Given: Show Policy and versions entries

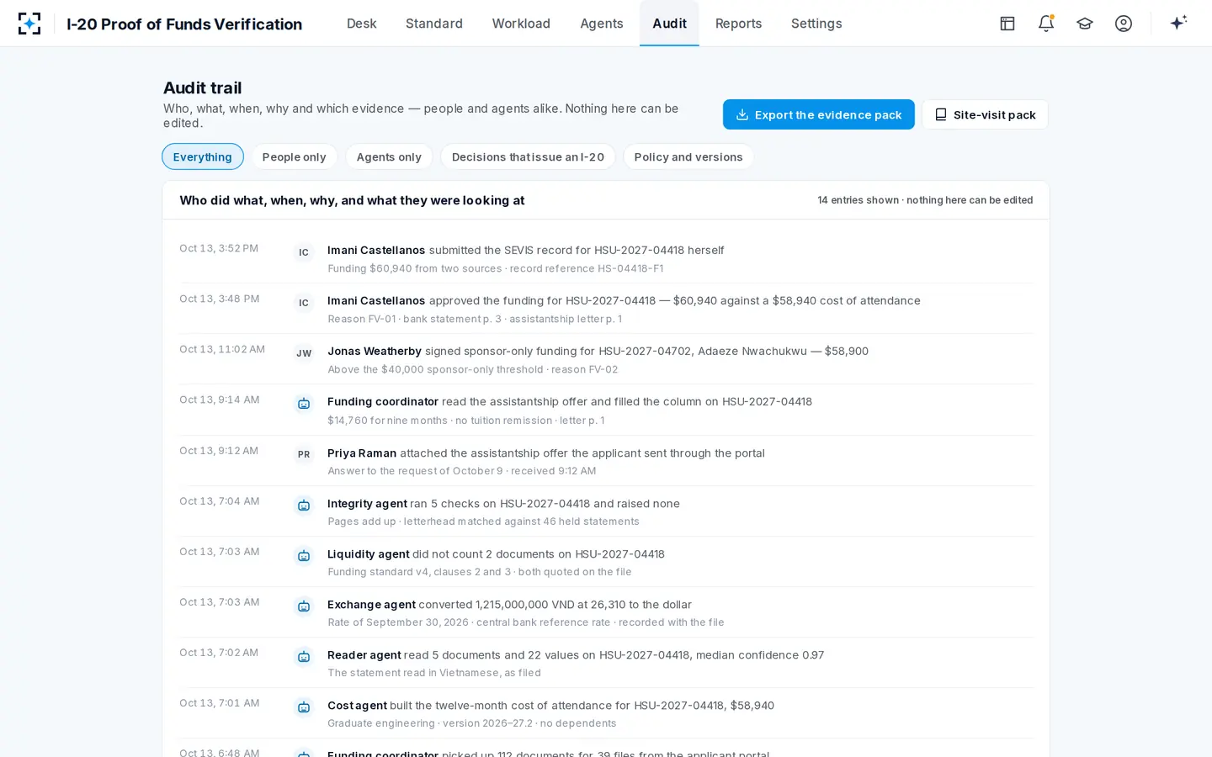Looking at the screenshot, I should tap(688, 156).
